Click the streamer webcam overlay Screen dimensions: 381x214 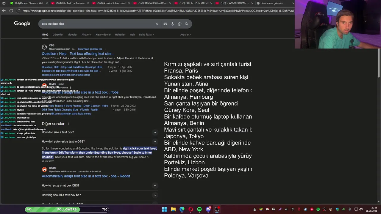coord(338,24)
